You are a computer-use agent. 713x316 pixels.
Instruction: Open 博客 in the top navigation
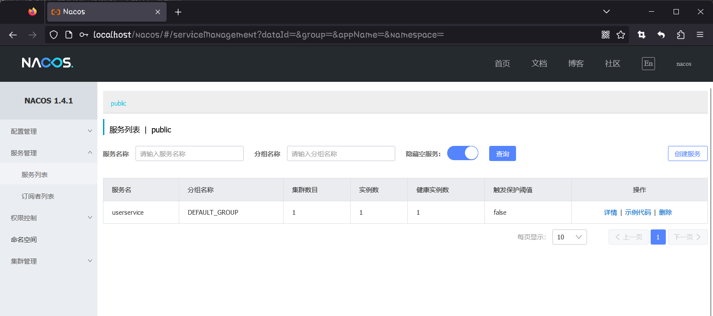(576, 64)
